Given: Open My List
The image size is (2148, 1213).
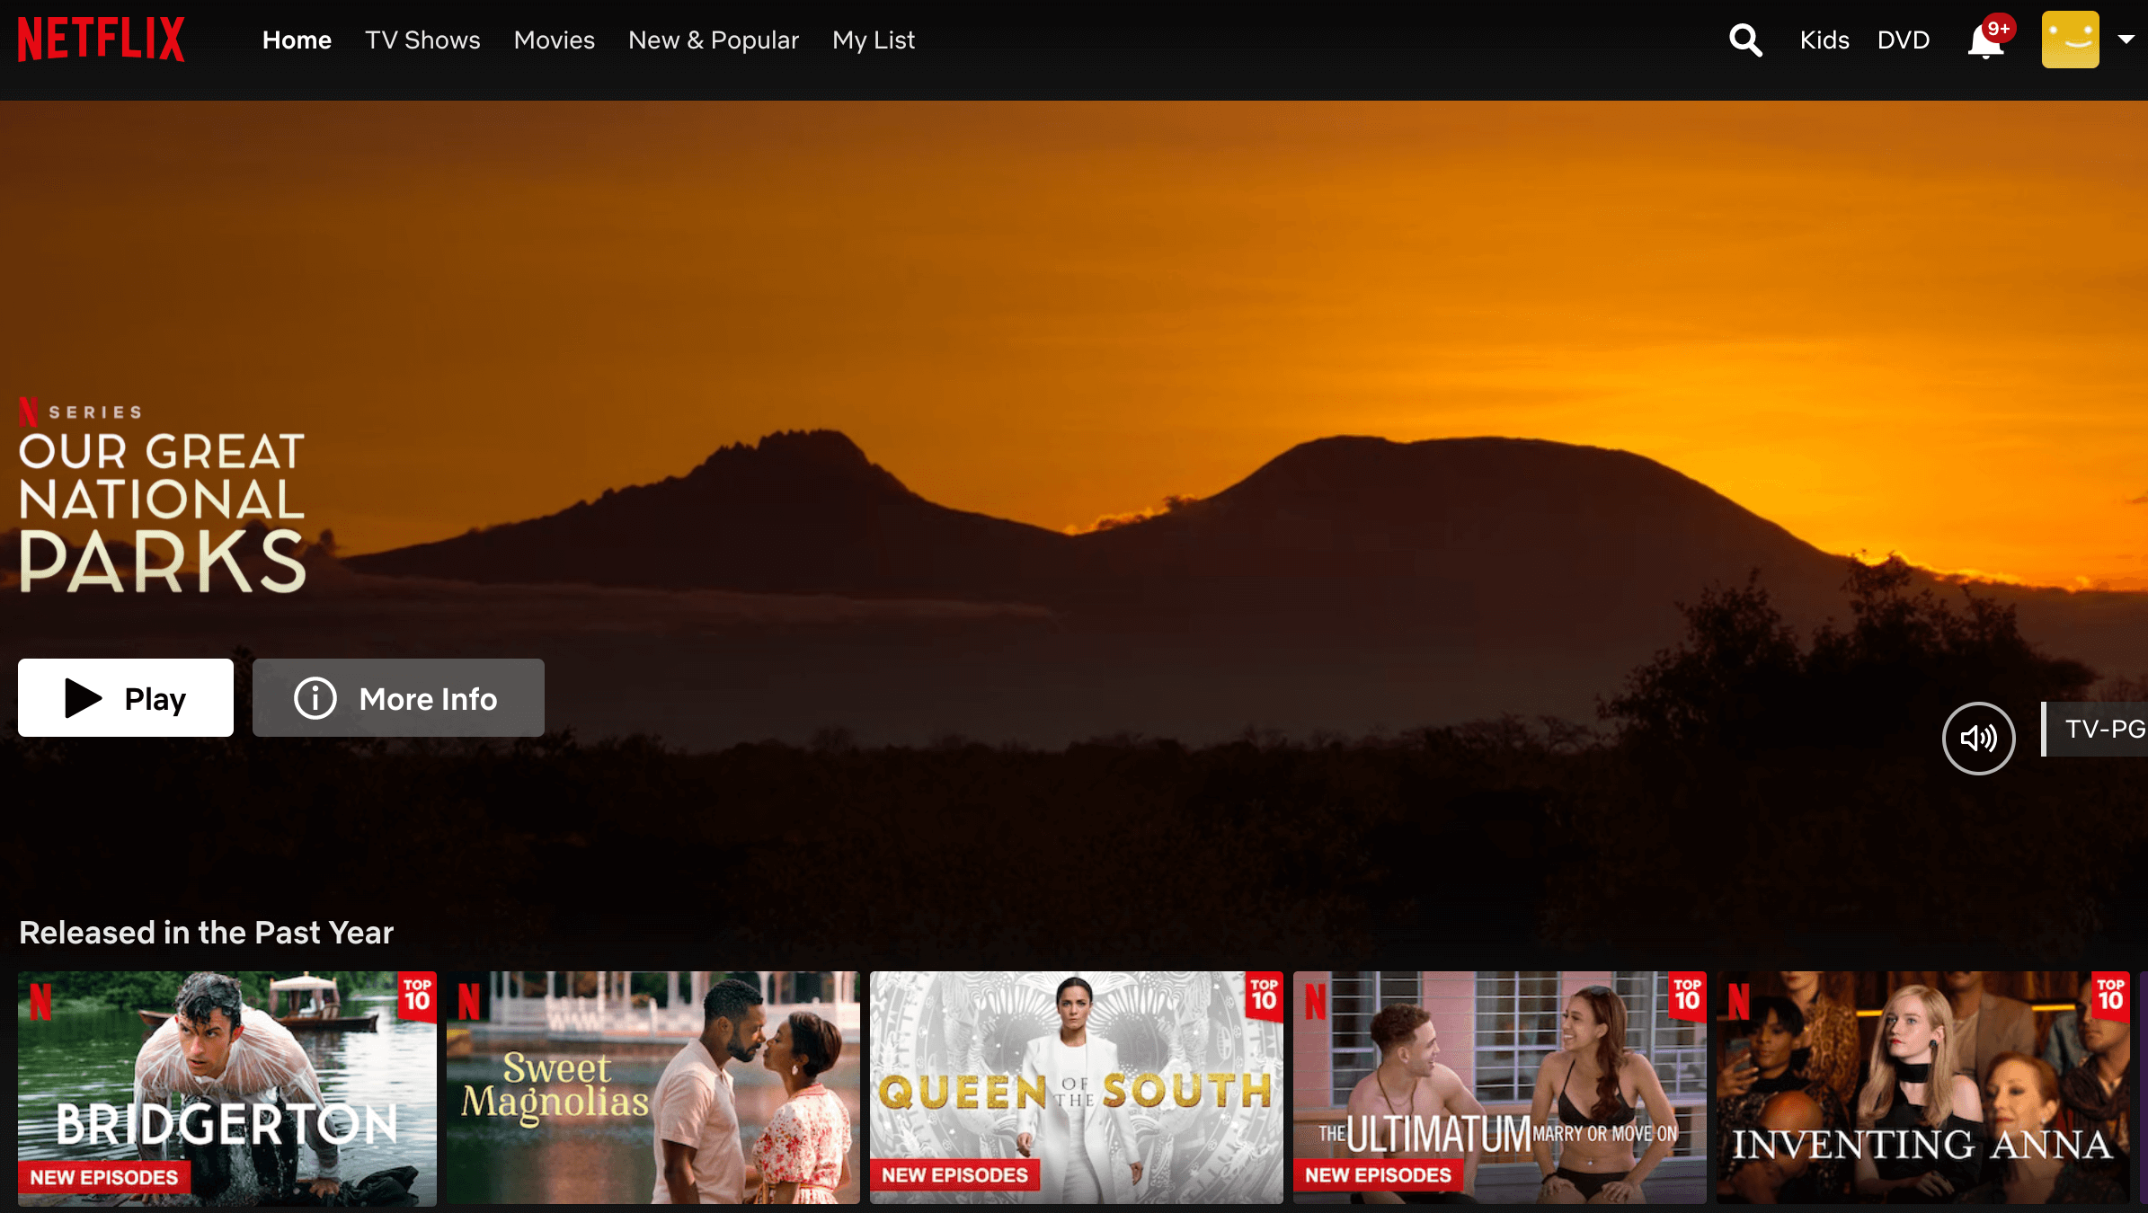Looking at the screenshot, I should pos(874,40).
